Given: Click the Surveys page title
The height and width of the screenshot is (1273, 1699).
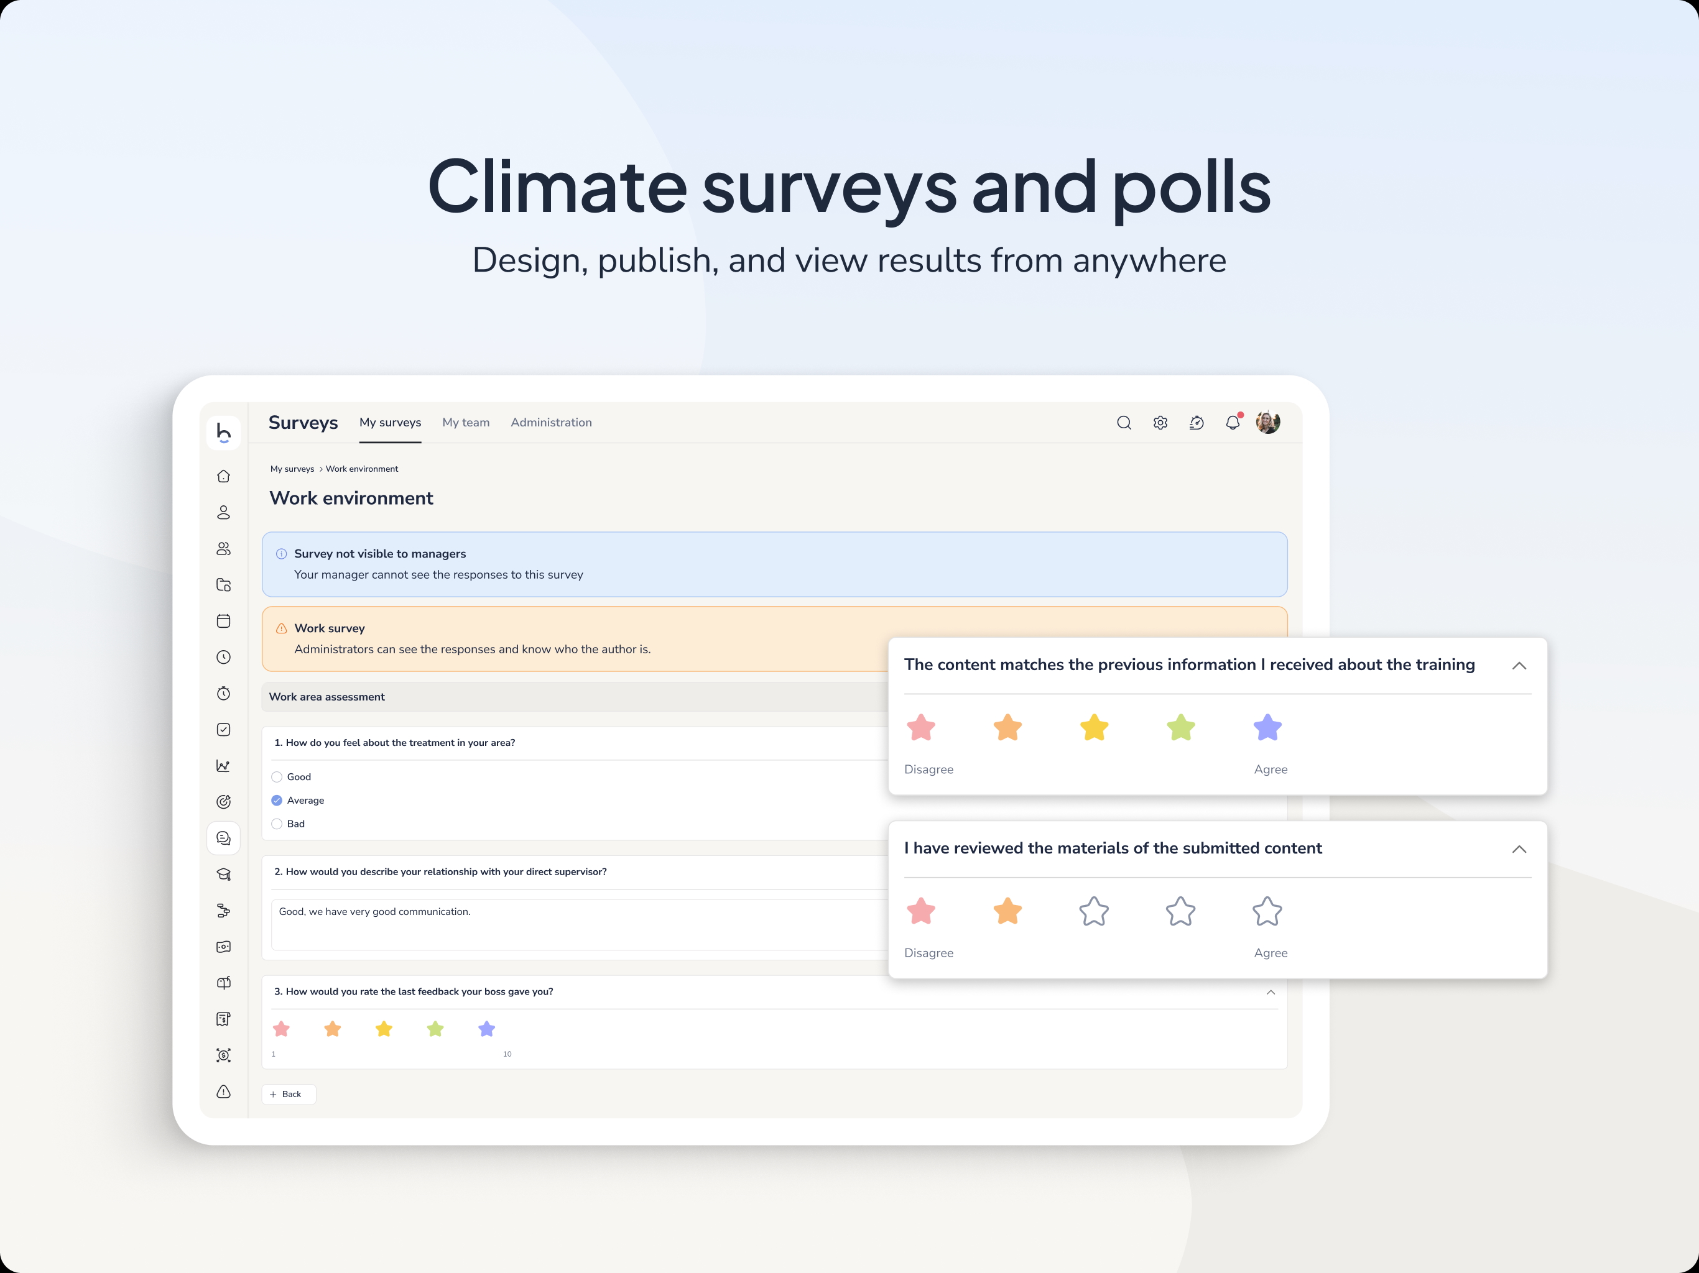Looking at the screenshot, I should point(303,422).
